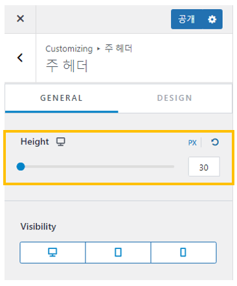237x286 pixels.
Task: Click the Visibility section label
Action: coord(38,227)
